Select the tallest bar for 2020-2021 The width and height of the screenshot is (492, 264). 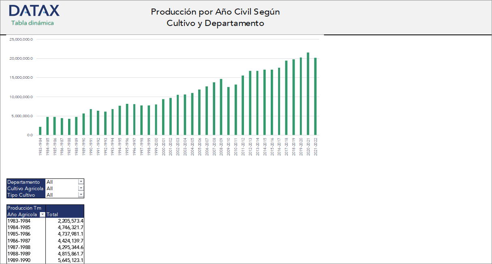tap(309, 93)
